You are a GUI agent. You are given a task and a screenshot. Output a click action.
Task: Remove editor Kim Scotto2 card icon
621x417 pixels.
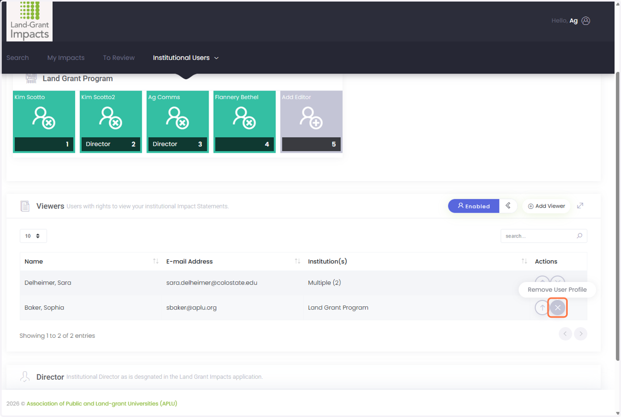pyautogui.click(x=111, y=117)
